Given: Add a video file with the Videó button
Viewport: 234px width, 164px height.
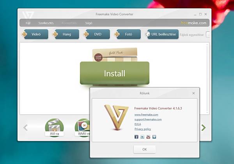Looking at the screenshot, I should [35, 34].
